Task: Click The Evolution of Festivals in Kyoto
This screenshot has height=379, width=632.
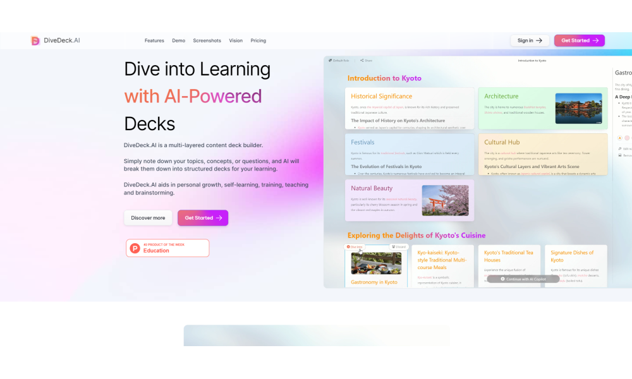Action: 386,166
